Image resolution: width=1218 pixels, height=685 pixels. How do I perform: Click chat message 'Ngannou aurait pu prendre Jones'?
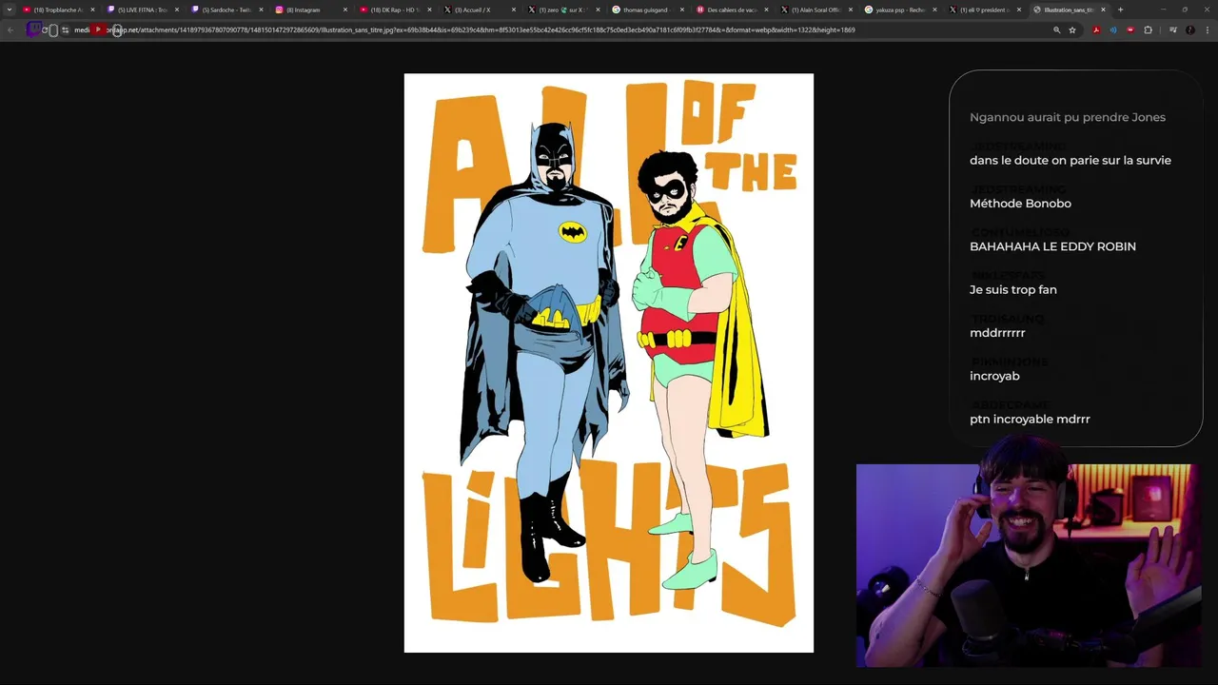pos(1068,117)
